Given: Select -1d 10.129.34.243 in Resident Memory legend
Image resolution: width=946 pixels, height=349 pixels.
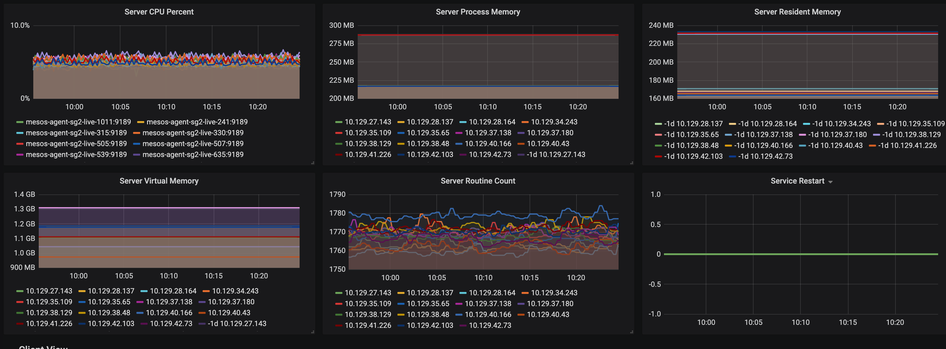Looking at the screenshot, I should (x=841, y=124).
